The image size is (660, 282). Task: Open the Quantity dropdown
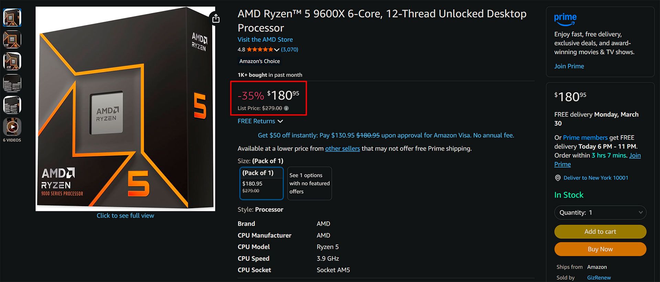point(600,212)
